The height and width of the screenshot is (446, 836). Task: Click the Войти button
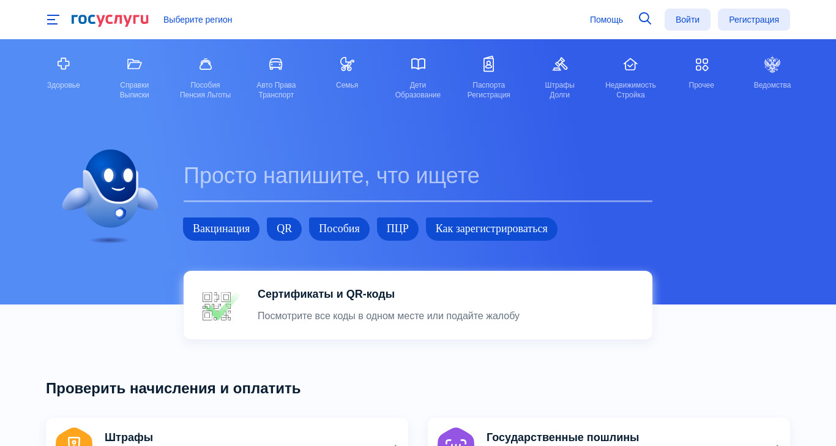coord(687,20)
